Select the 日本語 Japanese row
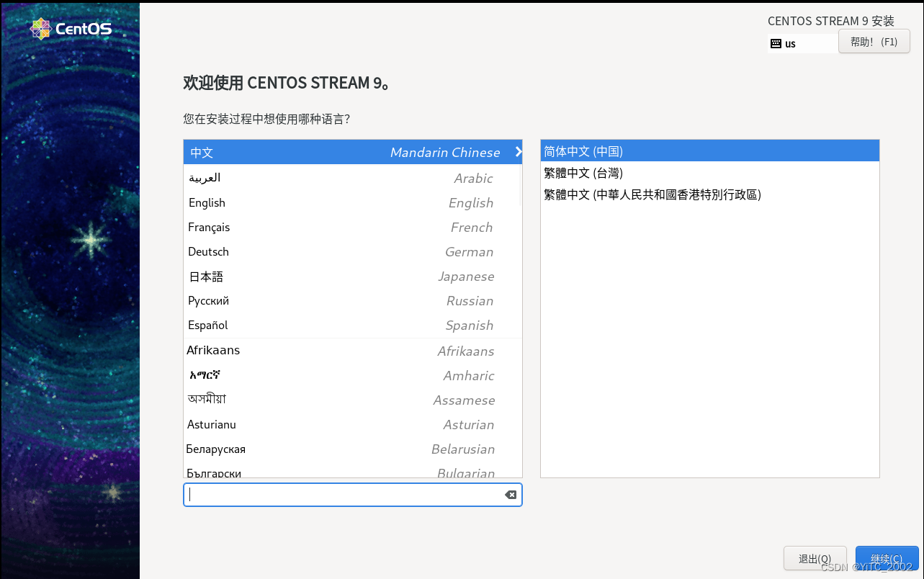Viewport: 924px width, 579px height. click(x=353, y=276)
